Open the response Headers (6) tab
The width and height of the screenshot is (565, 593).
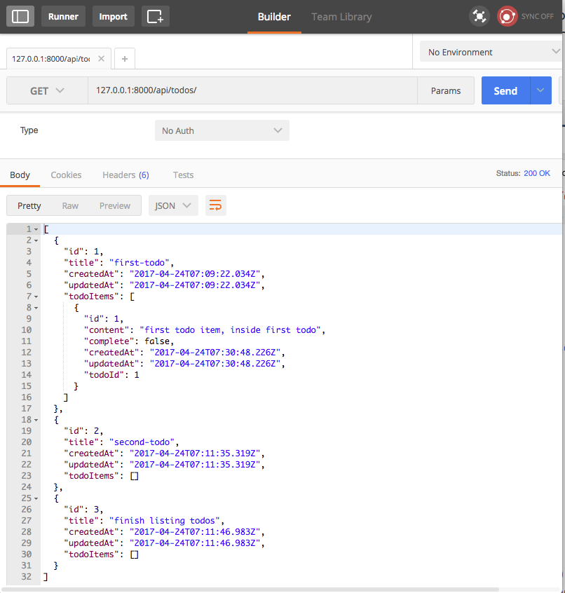125,175
